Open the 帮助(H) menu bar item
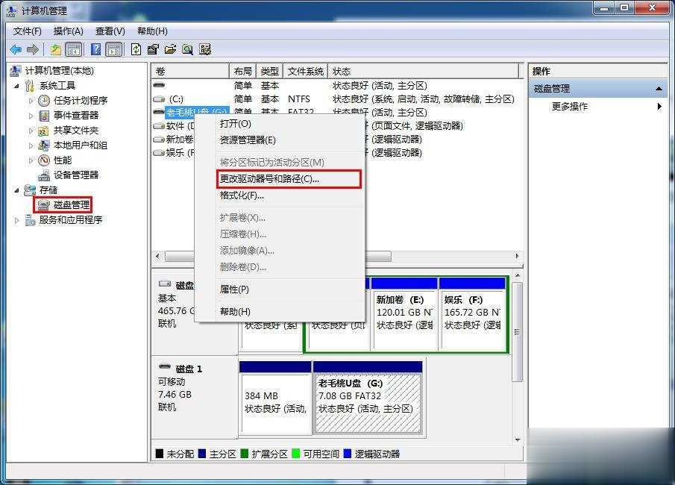Viewport: 675px width, 485px height. (x=152, y=31)
